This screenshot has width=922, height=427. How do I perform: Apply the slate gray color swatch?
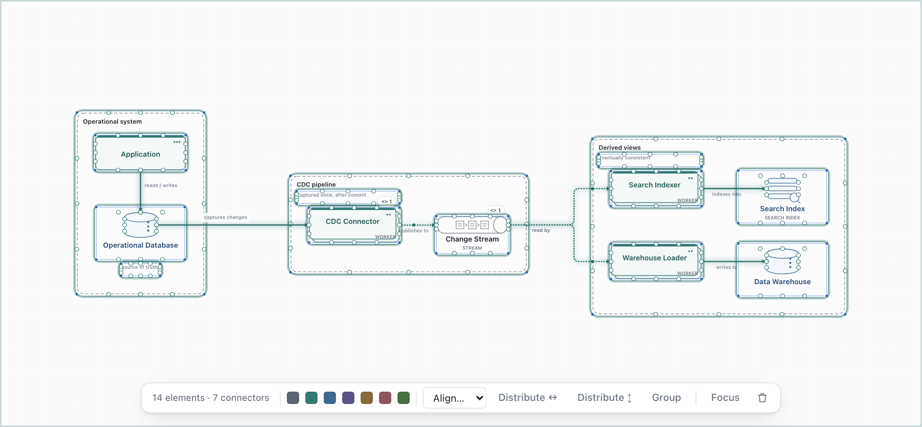pyautogui.click(x=293, y=398)
